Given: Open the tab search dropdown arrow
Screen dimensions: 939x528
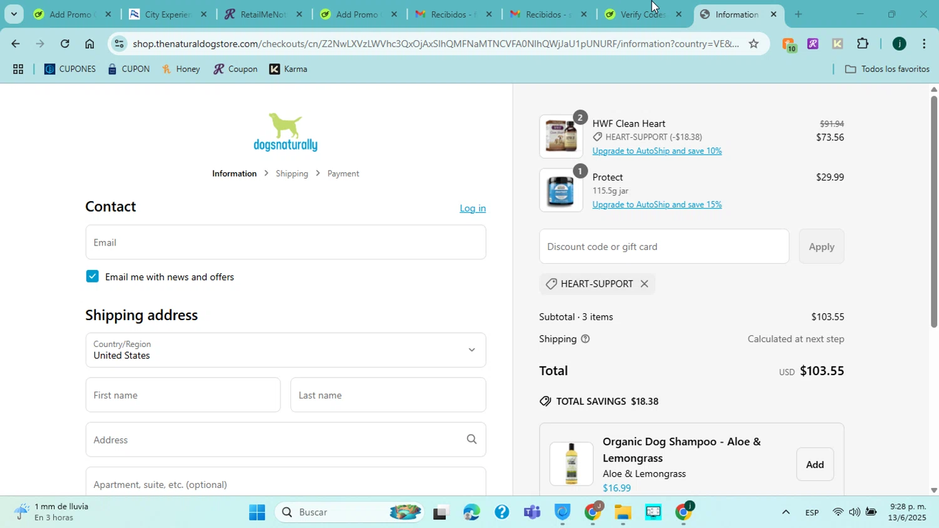Looking at the screenshot, I should (14, 14).
